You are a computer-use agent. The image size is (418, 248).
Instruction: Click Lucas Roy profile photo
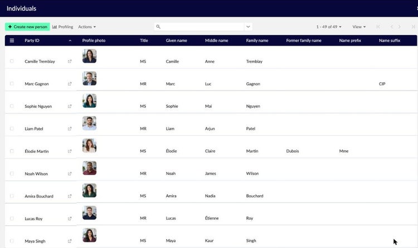coord(89,212)
